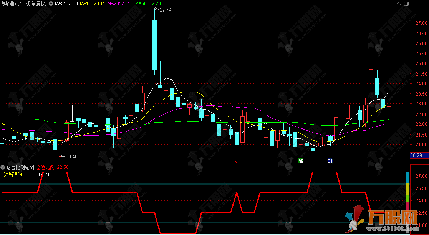The image size is (429, 235).
Task: Select the MA5 moving average label
Action: [x=66, y=3]
